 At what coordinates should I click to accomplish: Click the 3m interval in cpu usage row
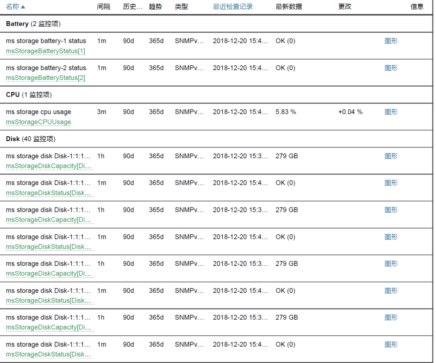[x=102, y=112]
